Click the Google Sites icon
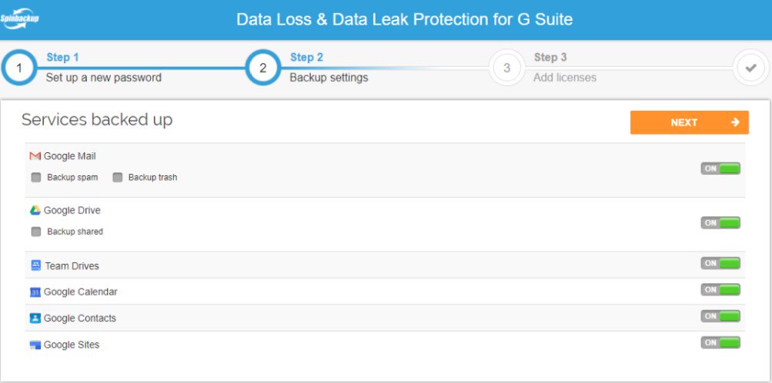The image size is (772, 383). click(x=35, y=345)
